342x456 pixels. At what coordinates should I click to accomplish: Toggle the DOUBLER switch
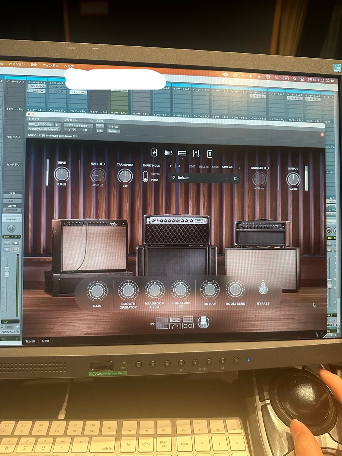click(266, 168)
